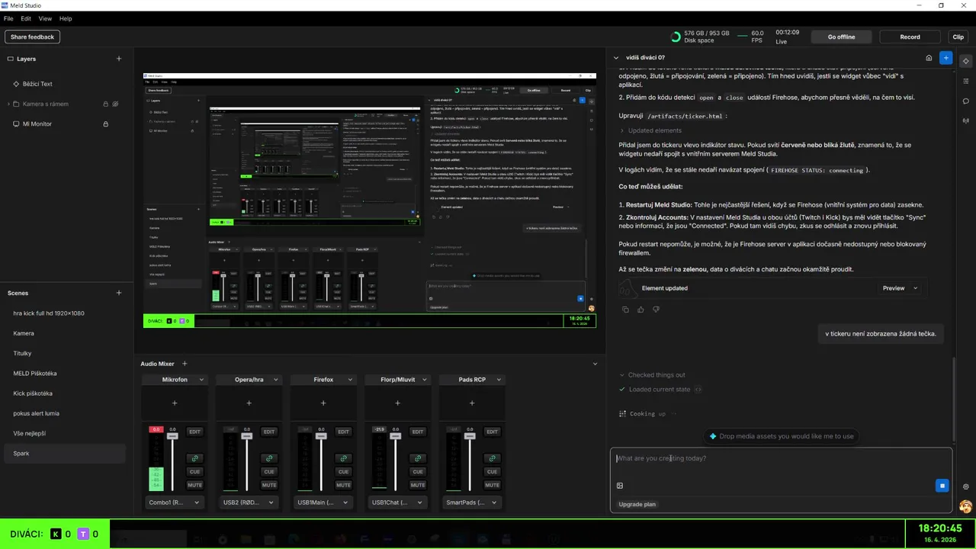Open Opera/hra track dropdown
The height and width of the screenshot is (549, 976).
[x=276, y=380]
